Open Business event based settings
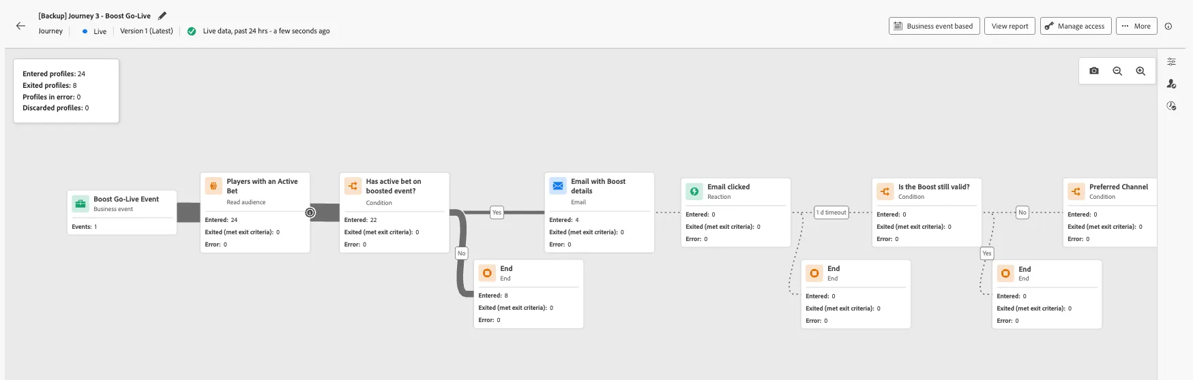 tap(934, 26)
